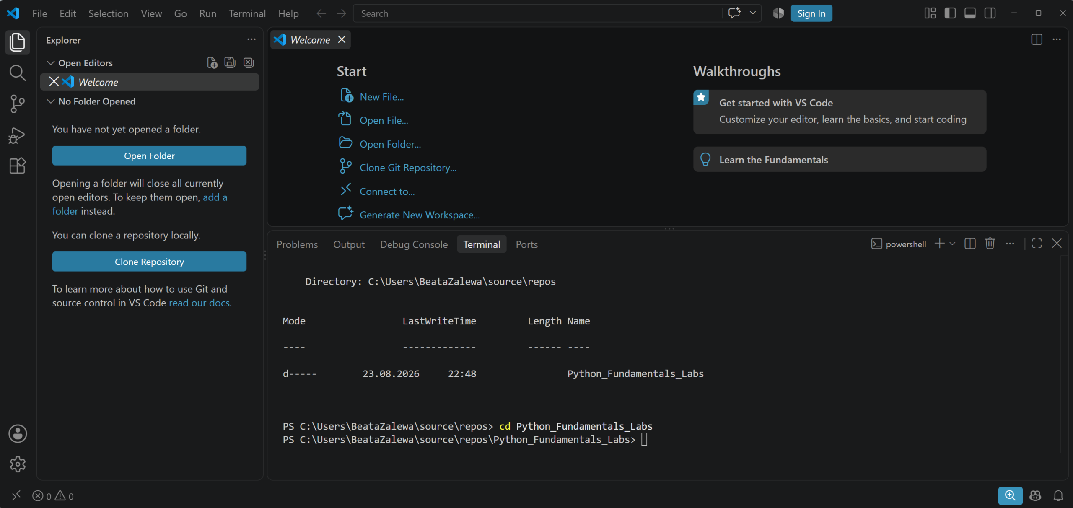Open the Manage settings gear
Screen dimensions: 1073x508
click(17, 464)
